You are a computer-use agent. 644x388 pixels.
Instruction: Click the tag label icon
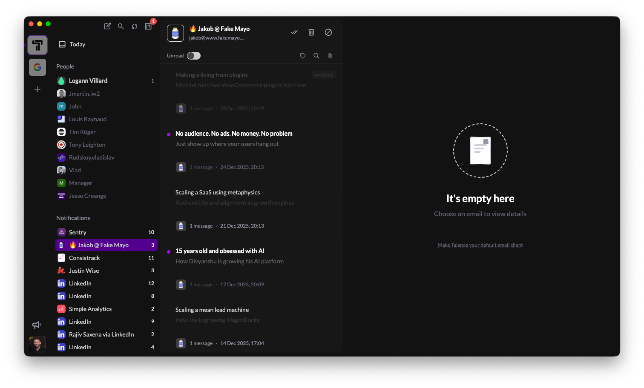click(x=303, y=56)
